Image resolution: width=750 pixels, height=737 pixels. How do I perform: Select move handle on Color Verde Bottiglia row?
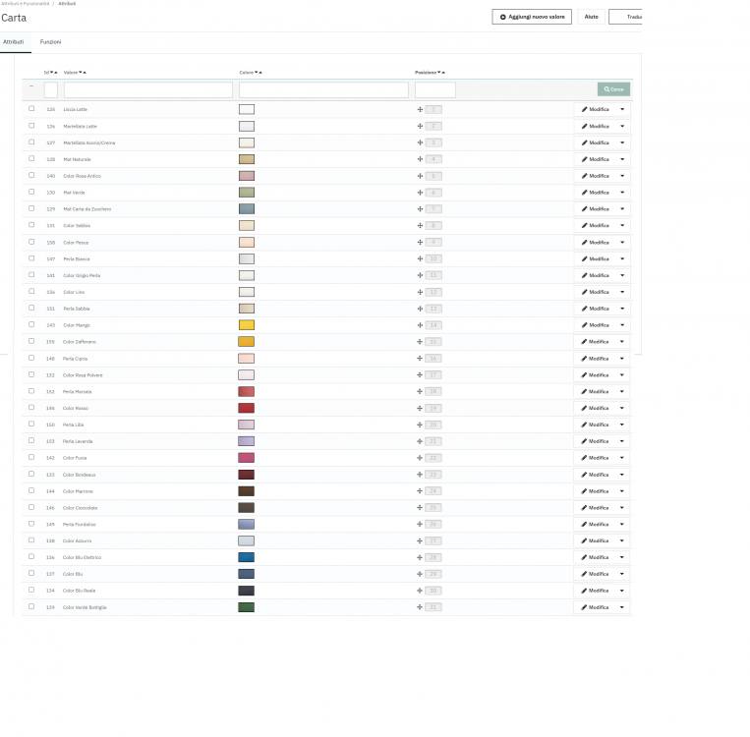pyautogui.click(x=420, y=607)
